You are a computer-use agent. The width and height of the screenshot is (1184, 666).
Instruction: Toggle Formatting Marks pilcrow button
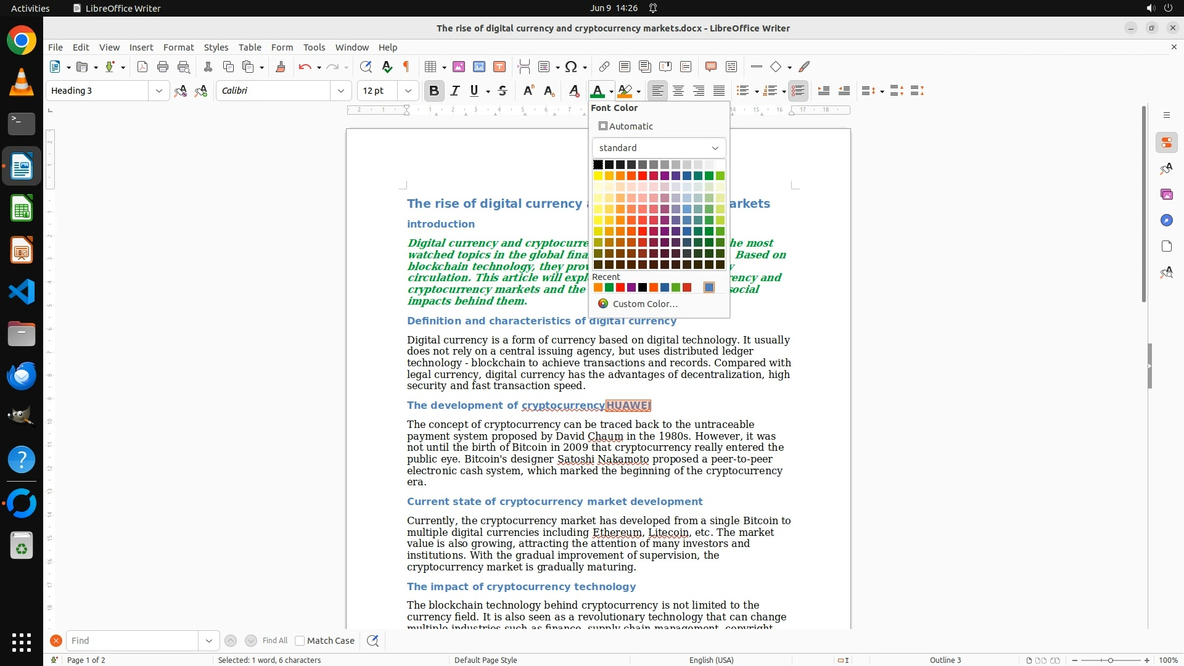(406, 67)
